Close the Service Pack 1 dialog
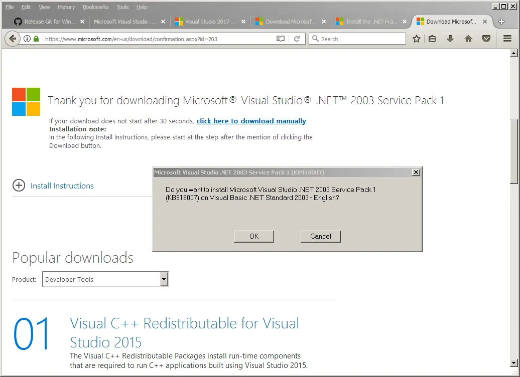The width and height of the screenshot is (520, 377). point(416,172)
